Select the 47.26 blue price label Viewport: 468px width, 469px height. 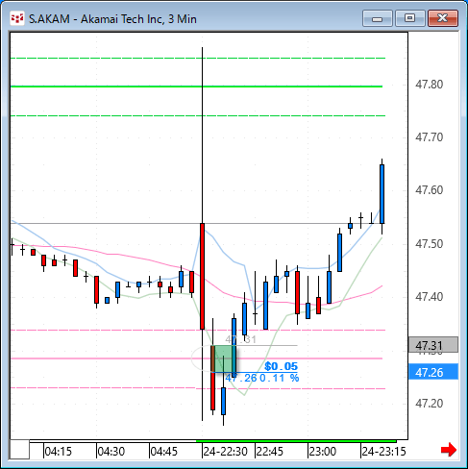pos(433,372)
